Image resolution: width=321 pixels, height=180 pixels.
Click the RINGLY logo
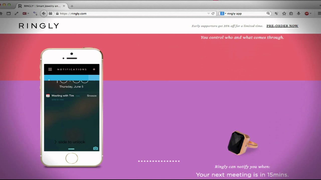[39, 26]
